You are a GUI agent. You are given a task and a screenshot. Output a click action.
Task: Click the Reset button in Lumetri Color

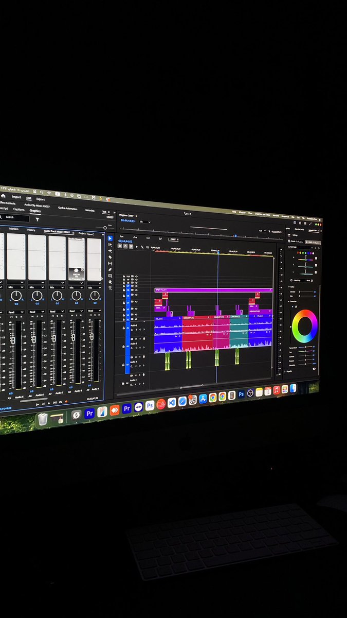pyautogui.click(x=308, y=280)
